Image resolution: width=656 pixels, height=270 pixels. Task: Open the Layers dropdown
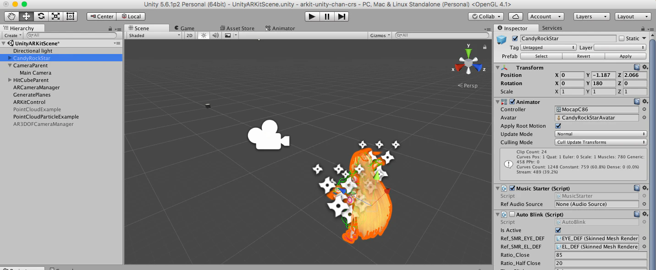click(x=591, y=16)
